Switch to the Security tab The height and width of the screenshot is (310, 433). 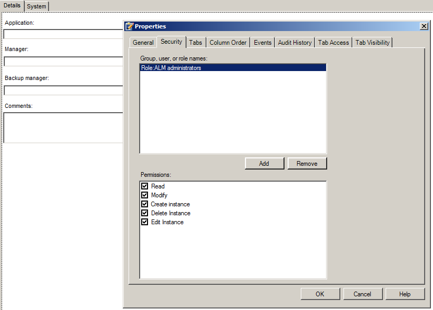click(x=171, y=42)
